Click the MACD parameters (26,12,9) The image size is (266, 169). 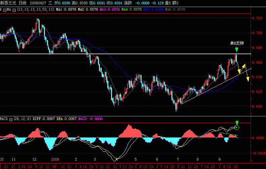click(x=22, y=119)
